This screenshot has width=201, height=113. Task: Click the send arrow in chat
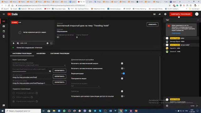click(197, 106)
